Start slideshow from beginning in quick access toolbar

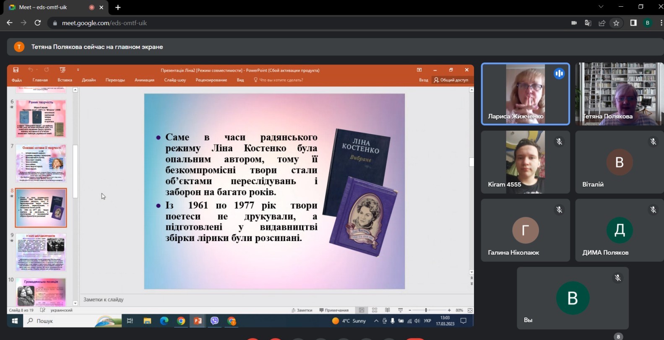tap(62, 70)
